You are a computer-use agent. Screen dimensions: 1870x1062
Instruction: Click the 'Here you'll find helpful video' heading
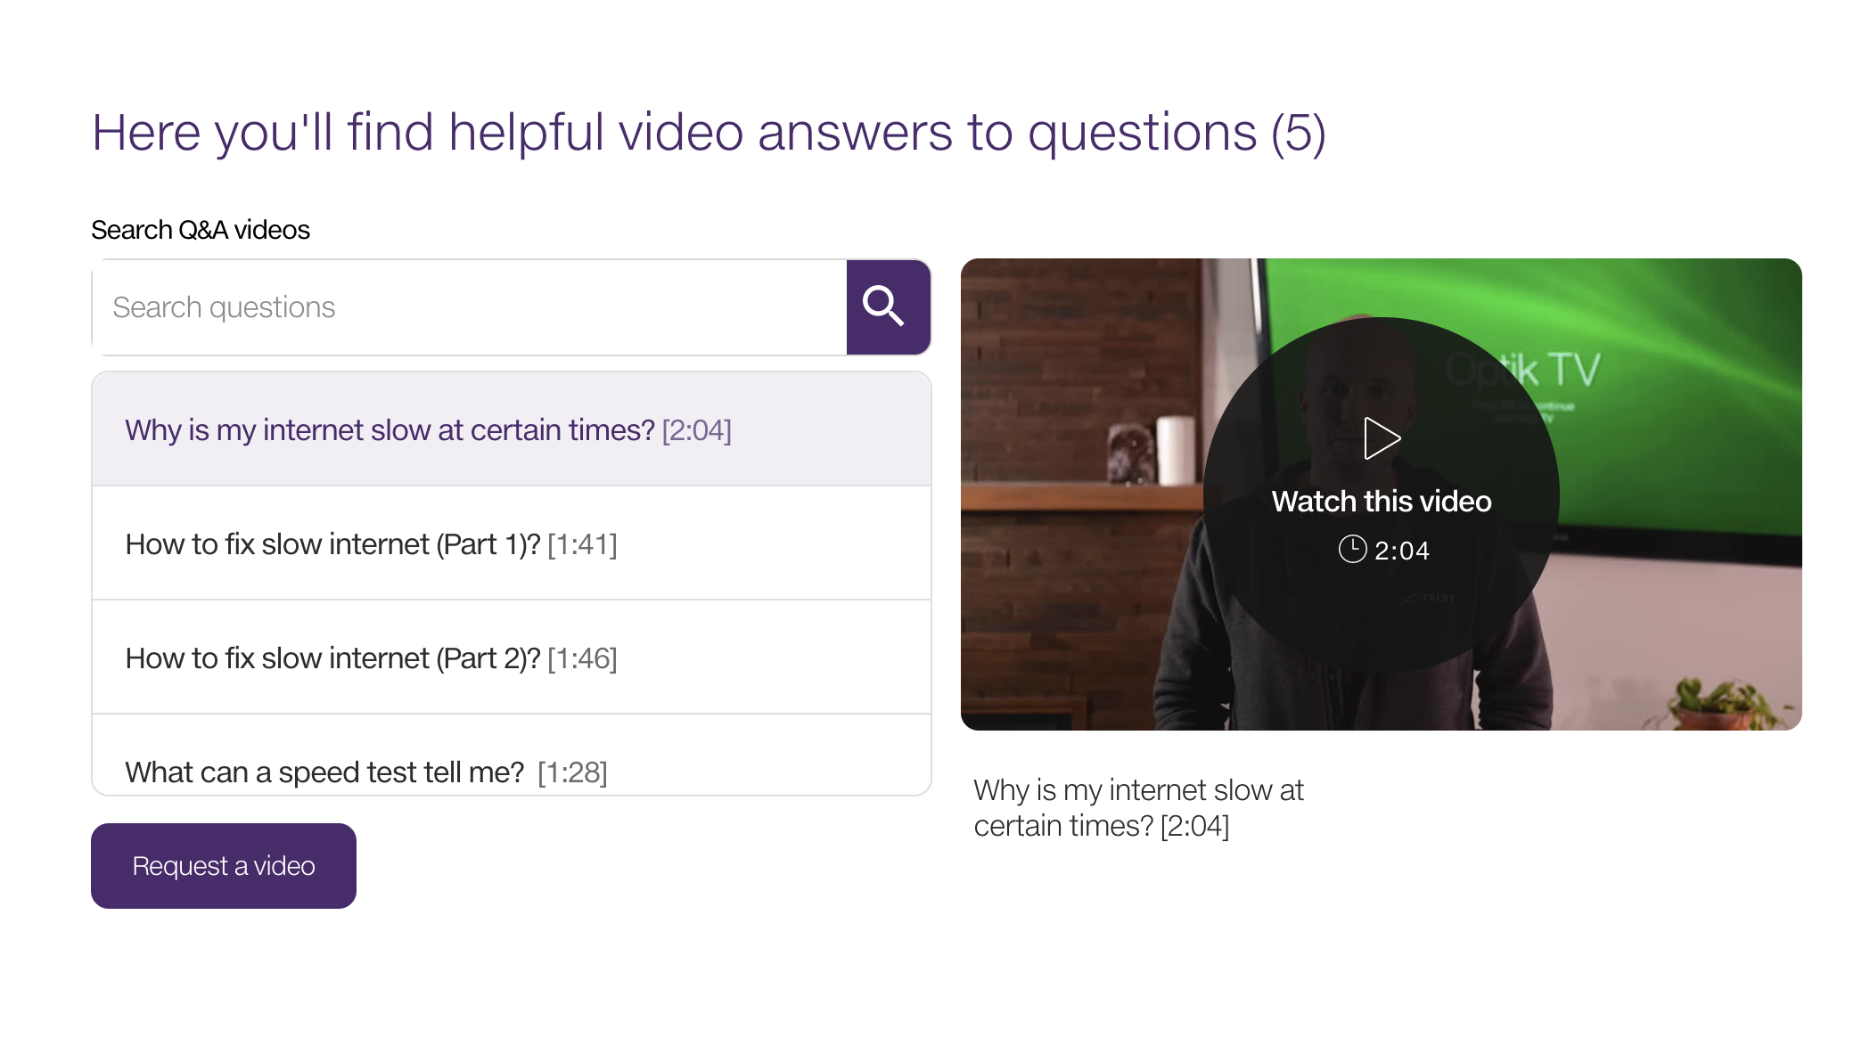pyautogui.click(x=709, y=133)
